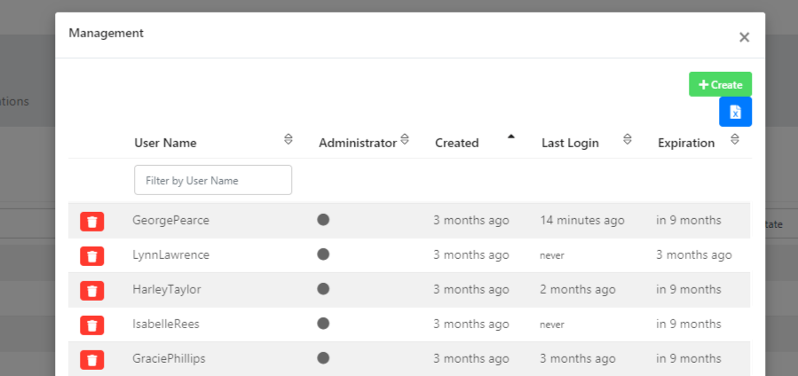Delete user LynnLawrence with trash icon

coord(91,256)
